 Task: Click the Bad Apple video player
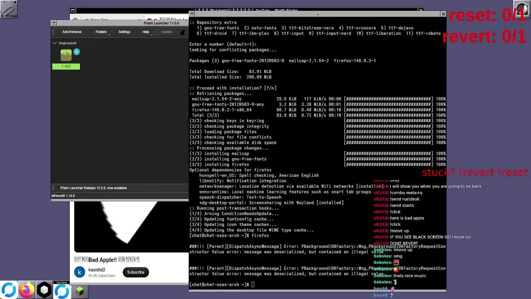click(x=132, y=227)
